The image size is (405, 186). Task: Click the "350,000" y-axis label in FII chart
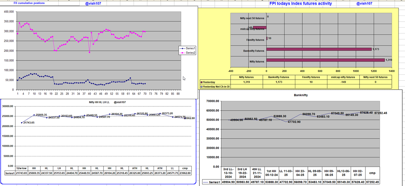[8, 22]
